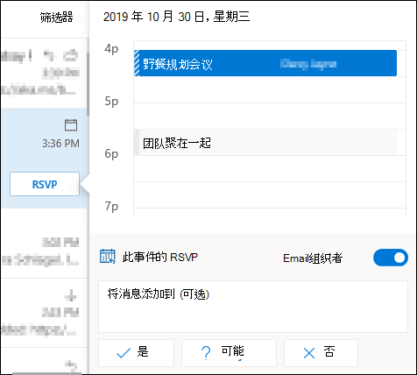Click the 3:36 PM timestamp on selected message
The height and width of the screenshot is (375, 417).
click(x=60, y=144)
